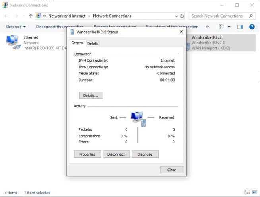Image resolution: width=260 pixels, height=197 pixels.
Task: Click the 1 item selected status text
Action: [x=37, y=193]
